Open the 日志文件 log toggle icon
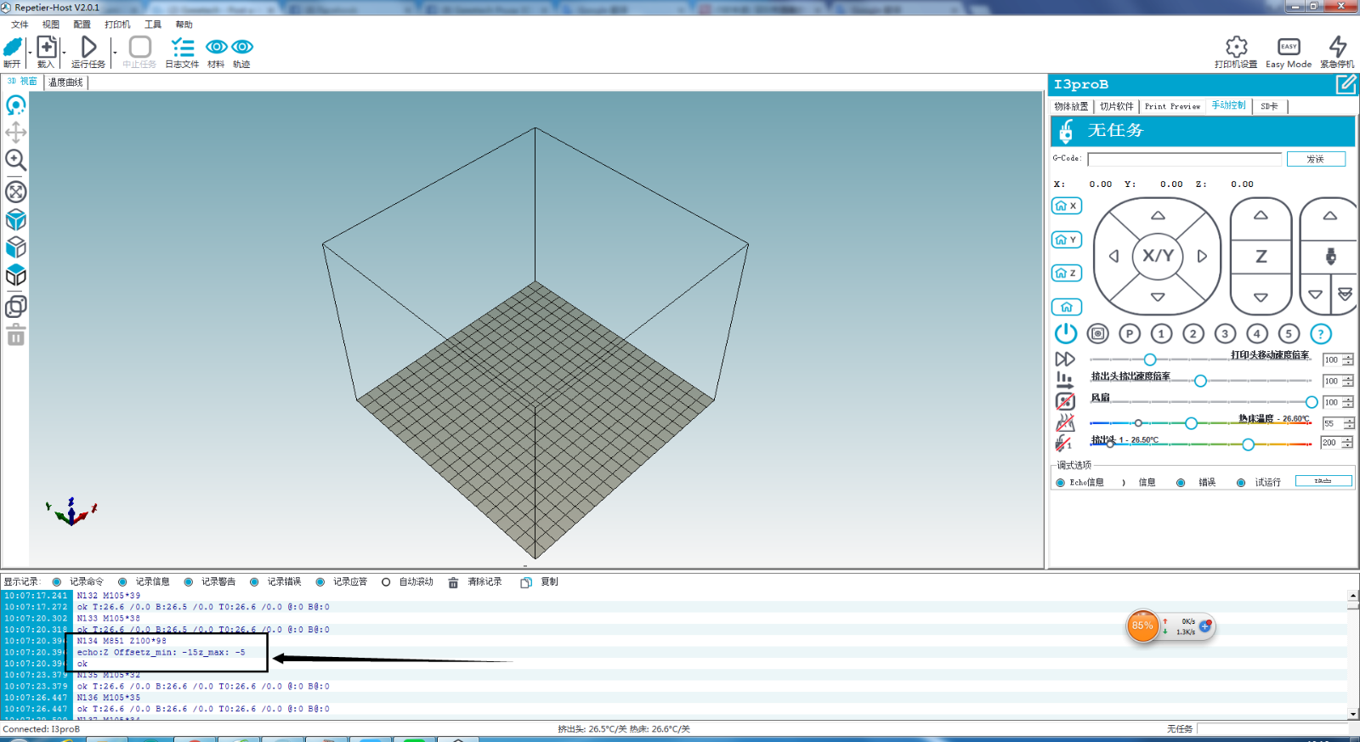 pos(182,47)
